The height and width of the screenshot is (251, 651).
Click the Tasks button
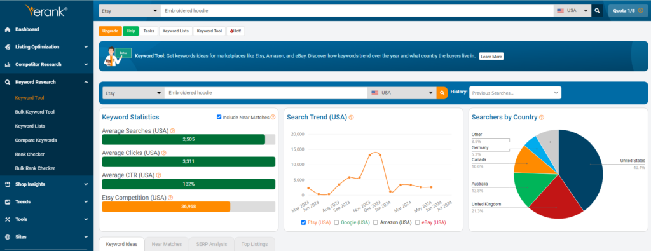pyautogui.click(x=149, y=31)
